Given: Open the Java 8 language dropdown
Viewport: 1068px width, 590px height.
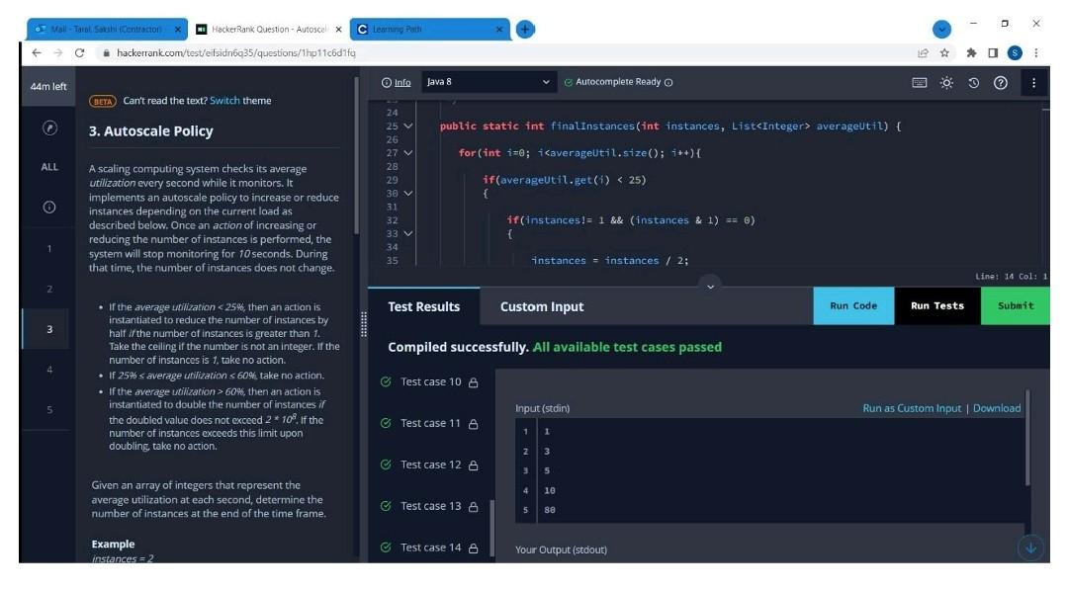Looking at the screenshot, I should tap(488, 82).
